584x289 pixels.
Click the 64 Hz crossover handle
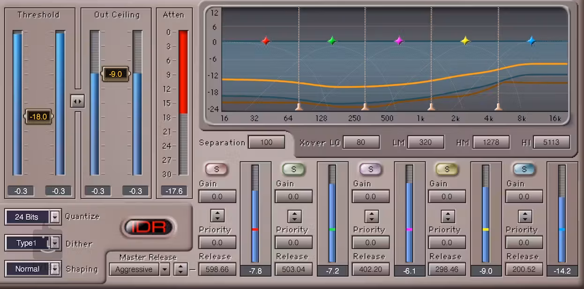(x=299, y=107)
